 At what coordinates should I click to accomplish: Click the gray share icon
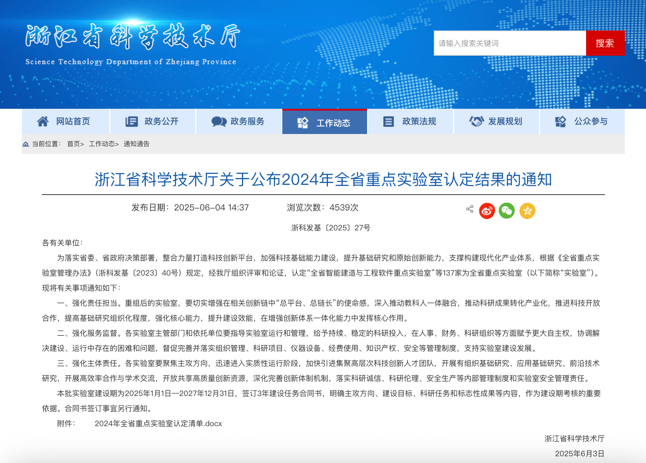tap(470, 209)
